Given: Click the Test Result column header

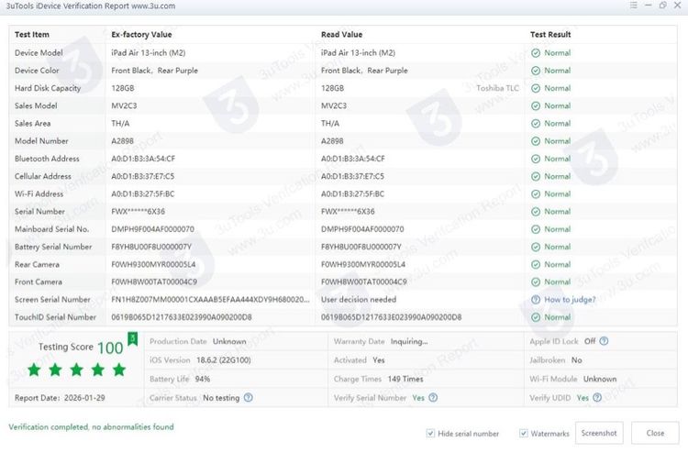Looking at the screenshot, I should pos(550,34).
